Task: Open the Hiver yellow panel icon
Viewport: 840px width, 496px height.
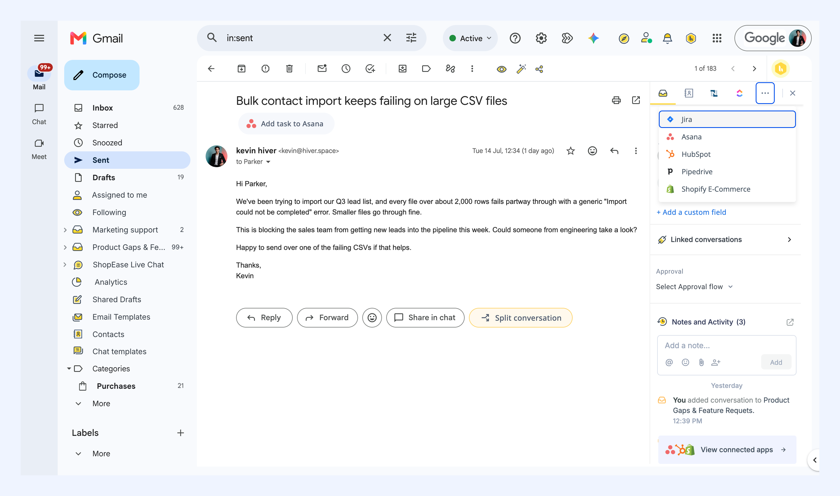Action: 780,69
